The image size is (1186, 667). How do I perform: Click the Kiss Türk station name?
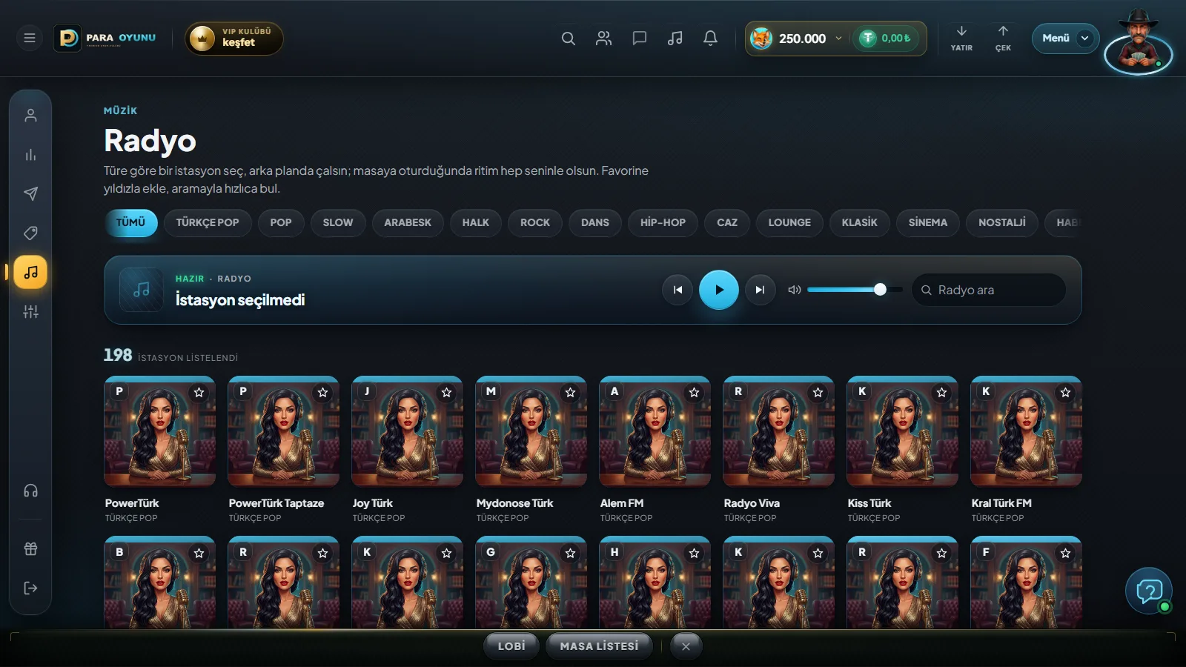click(869, 503)
